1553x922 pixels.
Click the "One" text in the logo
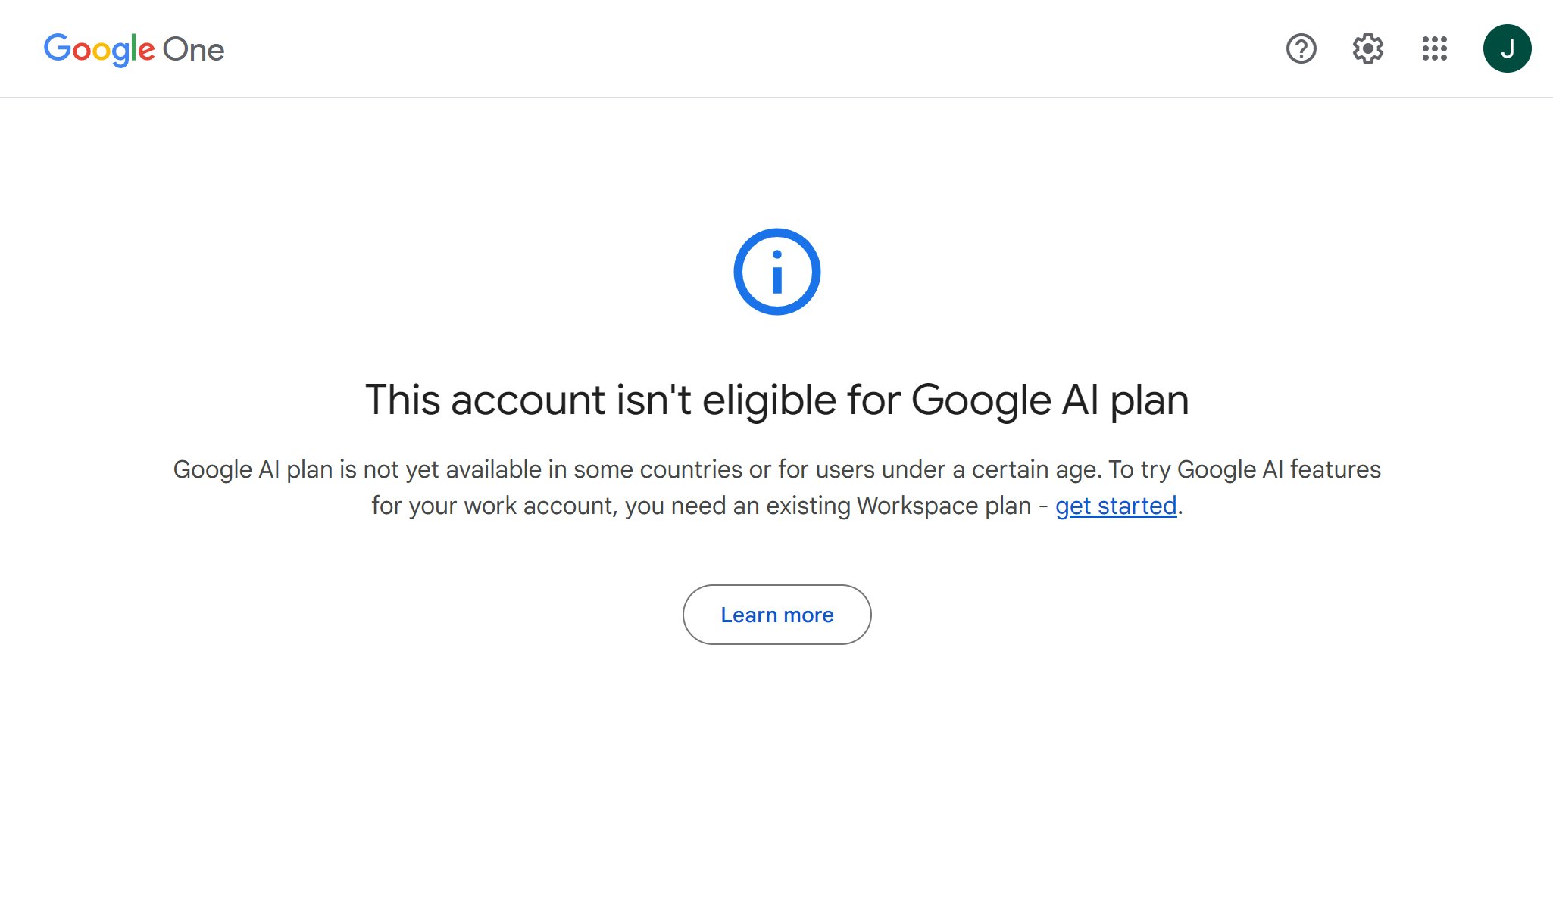[194, 50]
